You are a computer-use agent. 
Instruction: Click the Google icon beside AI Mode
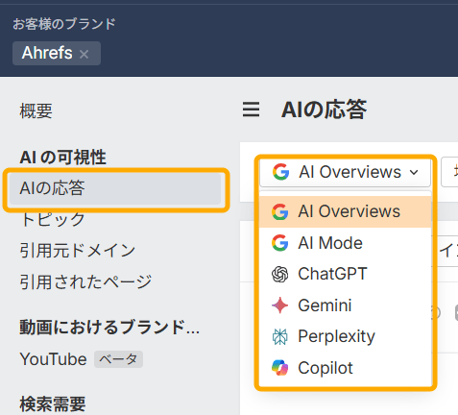point(280,243)
